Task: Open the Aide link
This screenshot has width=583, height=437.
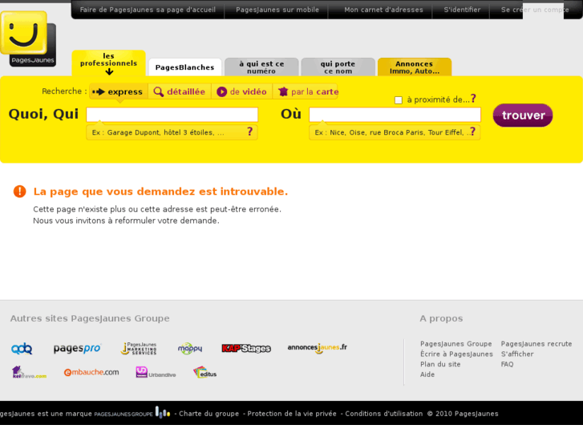Action: 427,374
